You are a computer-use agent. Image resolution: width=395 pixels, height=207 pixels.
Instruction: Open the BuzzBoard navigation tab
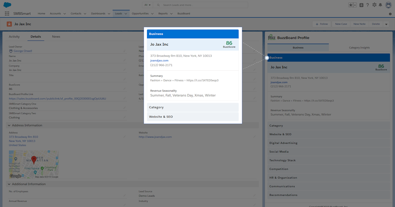click(x=184, y=14)
